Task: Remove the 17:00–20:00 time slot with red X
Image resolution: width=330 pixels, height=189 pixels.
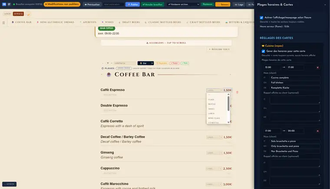Action: 317,131
